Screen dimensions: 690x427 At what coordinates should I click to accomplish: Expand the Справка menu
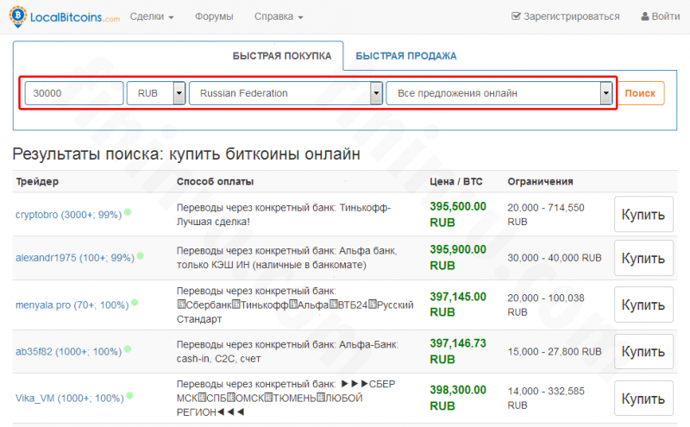(279, 16)
